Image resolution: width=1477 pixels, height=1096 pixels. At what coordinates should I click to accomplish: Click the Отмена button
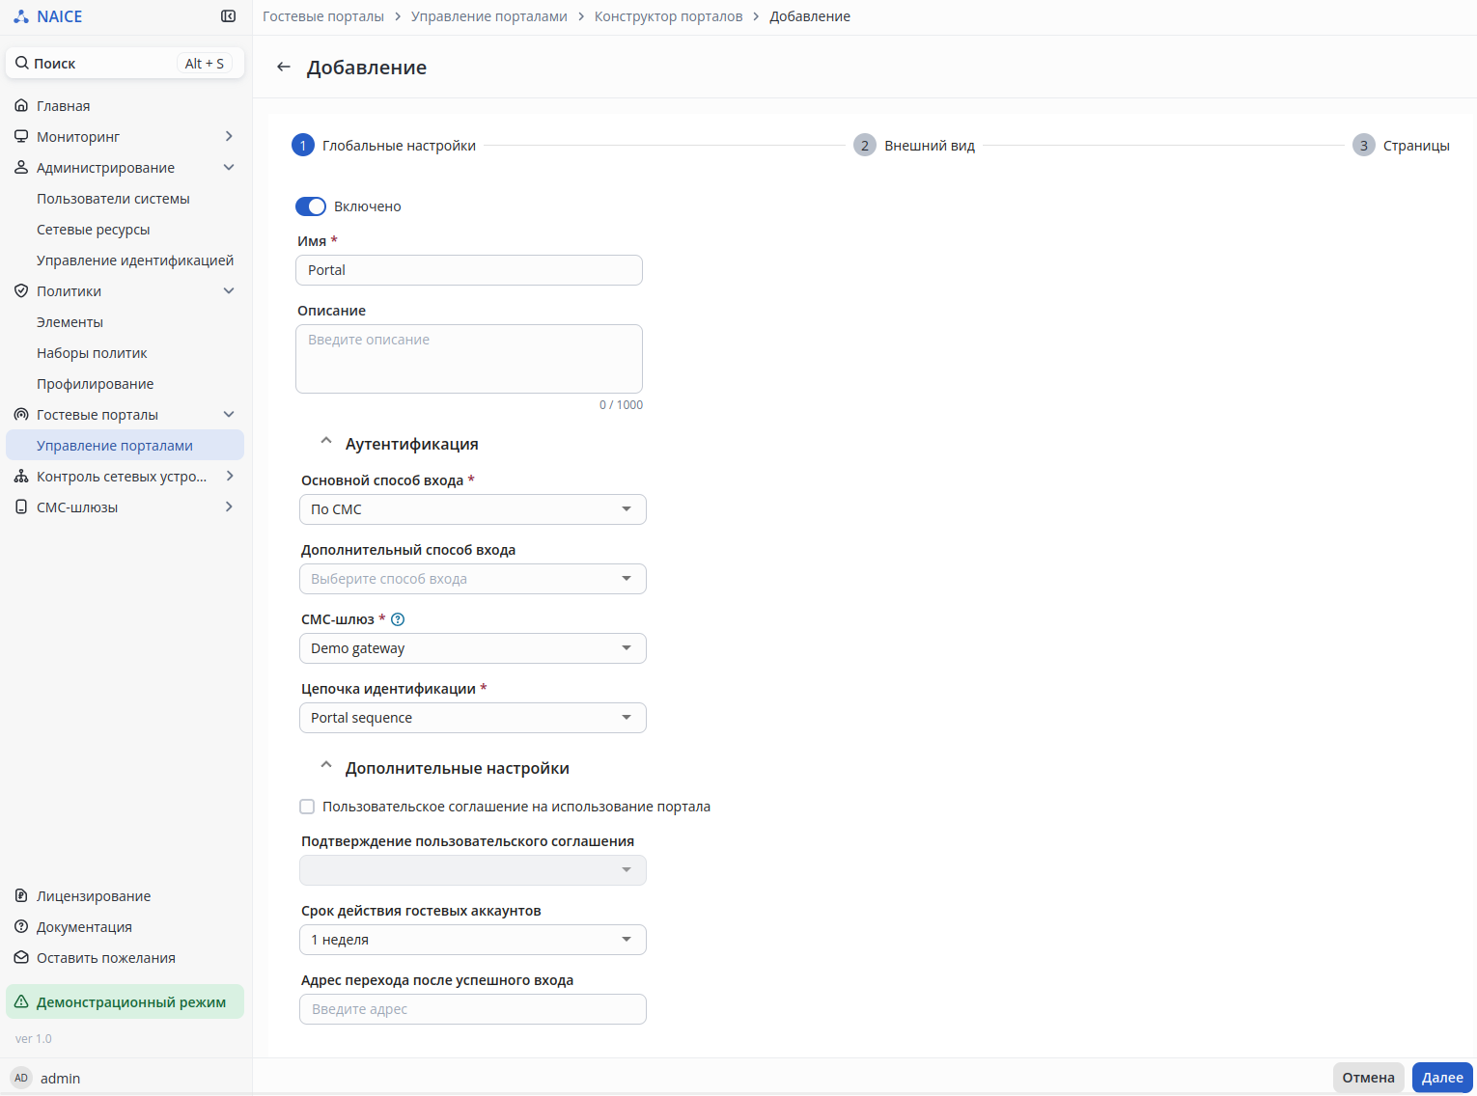(x=1368, y=1078)
